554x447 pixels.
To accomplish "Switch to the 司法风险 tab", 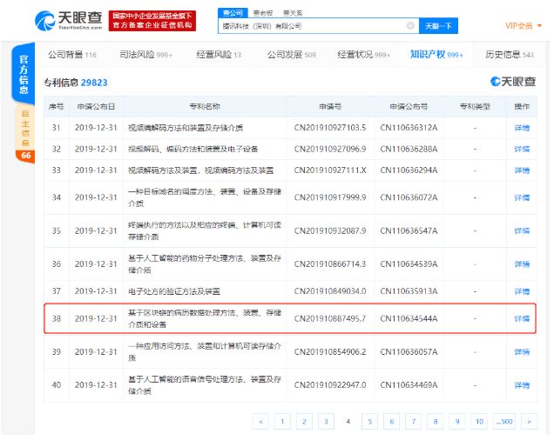I will click(145, 54).
